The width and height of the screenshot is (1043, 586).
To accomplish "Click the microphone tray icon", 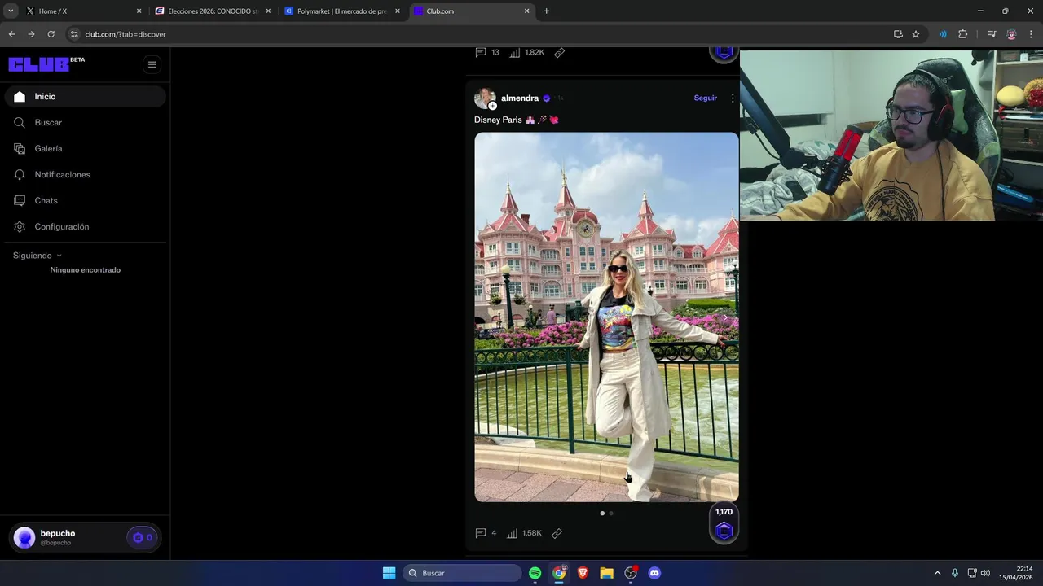I will pyautogui.click(x=955, y=573).
